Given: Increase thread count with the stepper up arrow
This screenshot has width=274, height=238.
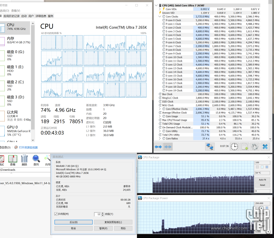Looking at the screenshot, I should tap(103, 213).
